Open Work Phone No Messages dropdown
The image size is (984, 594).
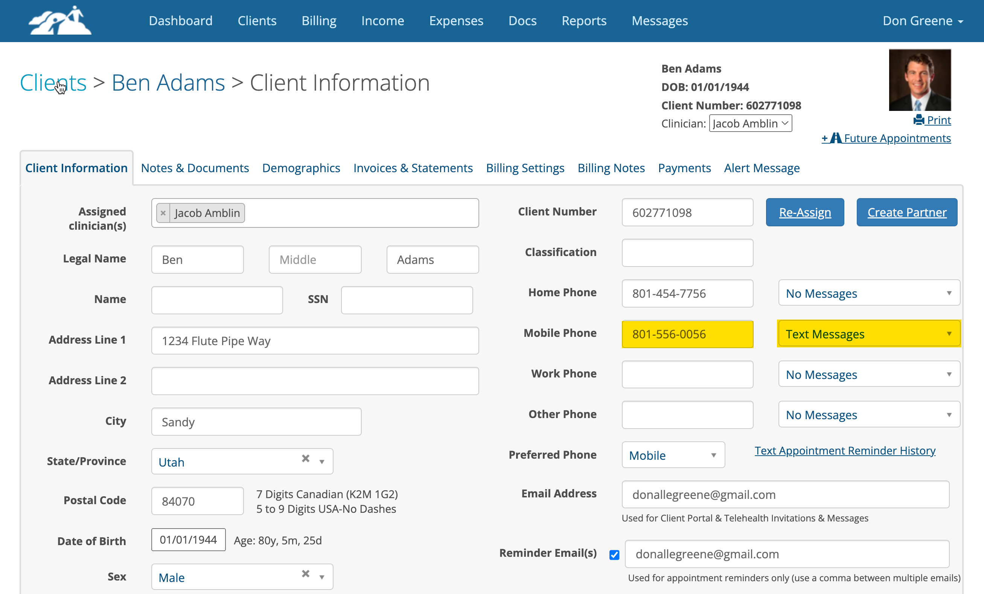pyautogui.click(x=869, y=374)
